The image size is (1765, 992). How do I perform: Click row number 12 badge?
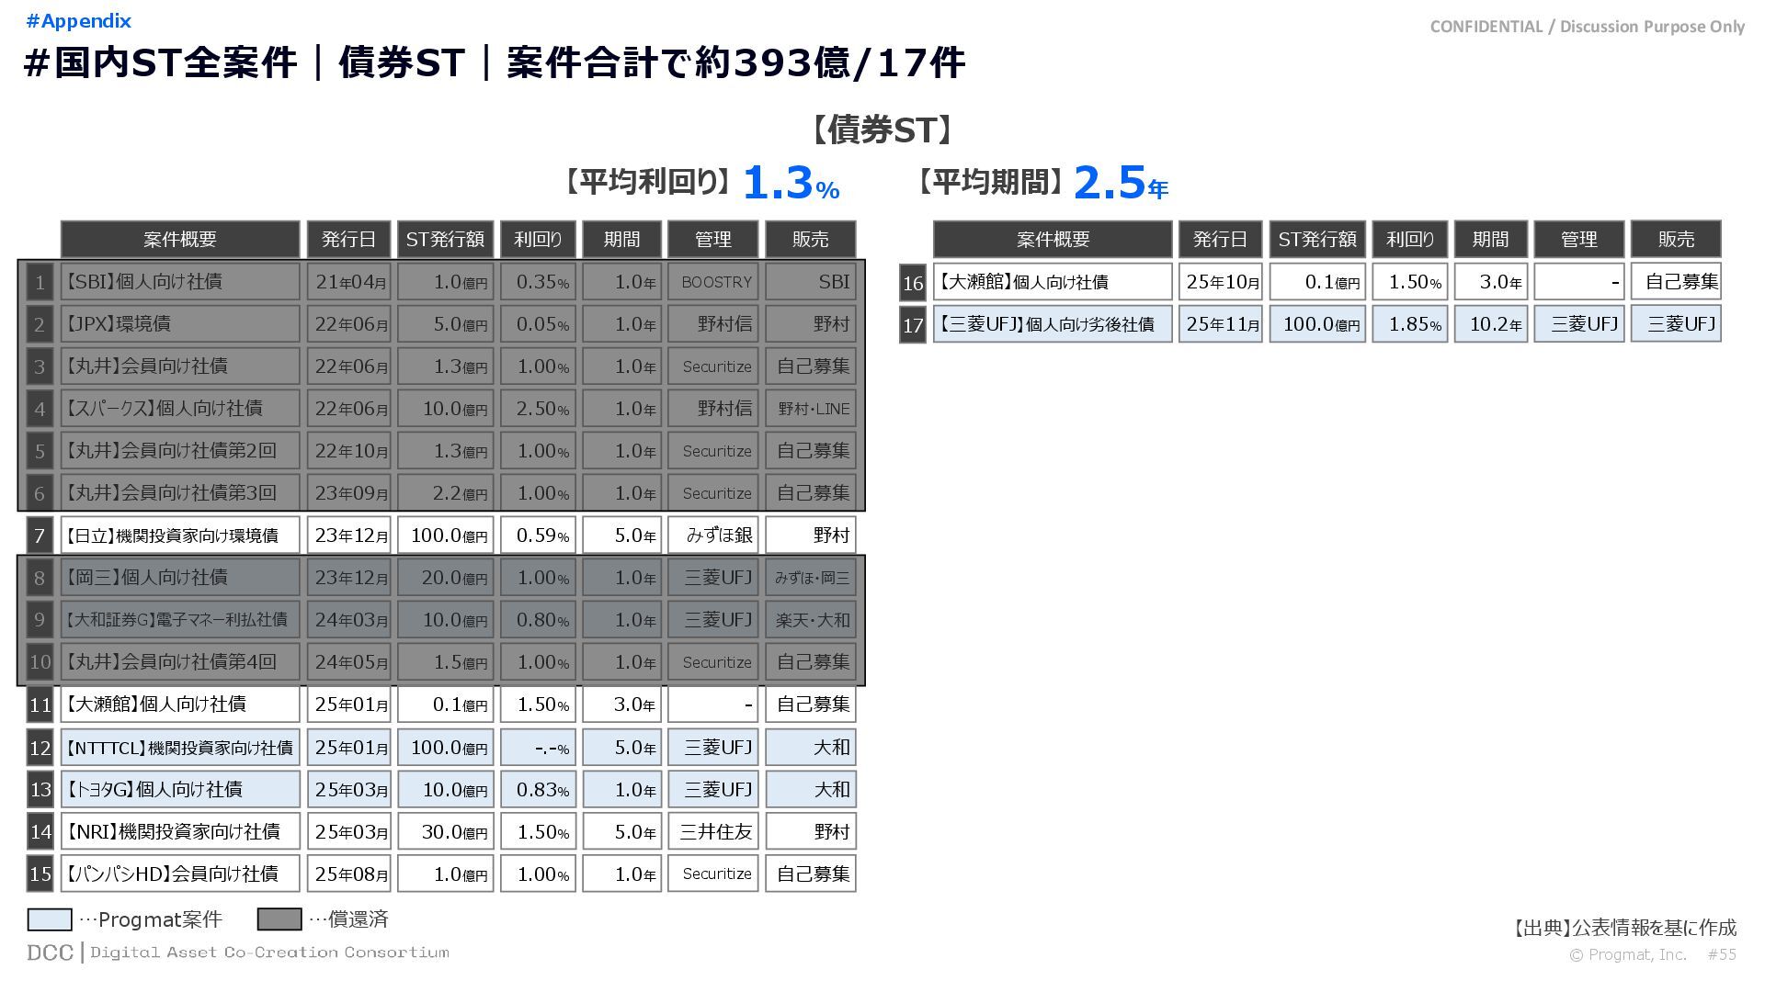40,748
